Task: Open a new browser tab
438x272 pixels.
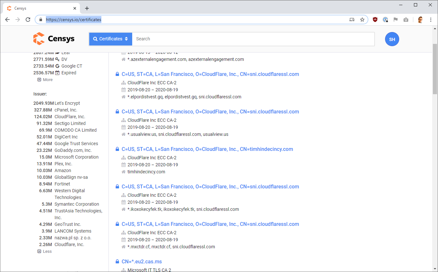Action: 87,8
